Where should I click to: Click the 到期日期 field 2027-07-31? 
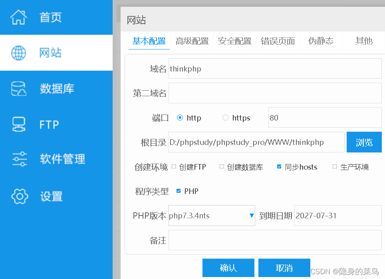click(338, 216)
